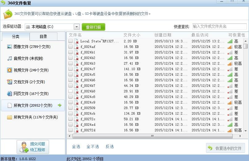Check the box for file f_0024af

[71, 47]
